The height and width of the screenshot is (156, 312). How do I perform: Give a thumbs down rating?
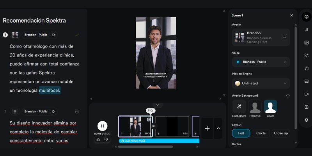pyautogui.click(x=106, y=140)
